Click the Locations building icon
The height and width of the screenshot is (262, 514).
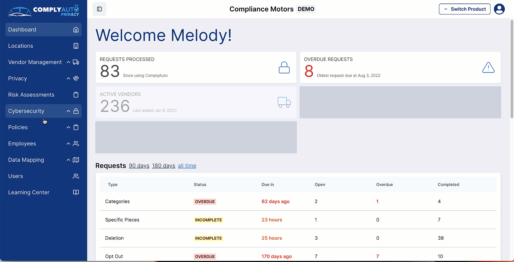[76, 46]
